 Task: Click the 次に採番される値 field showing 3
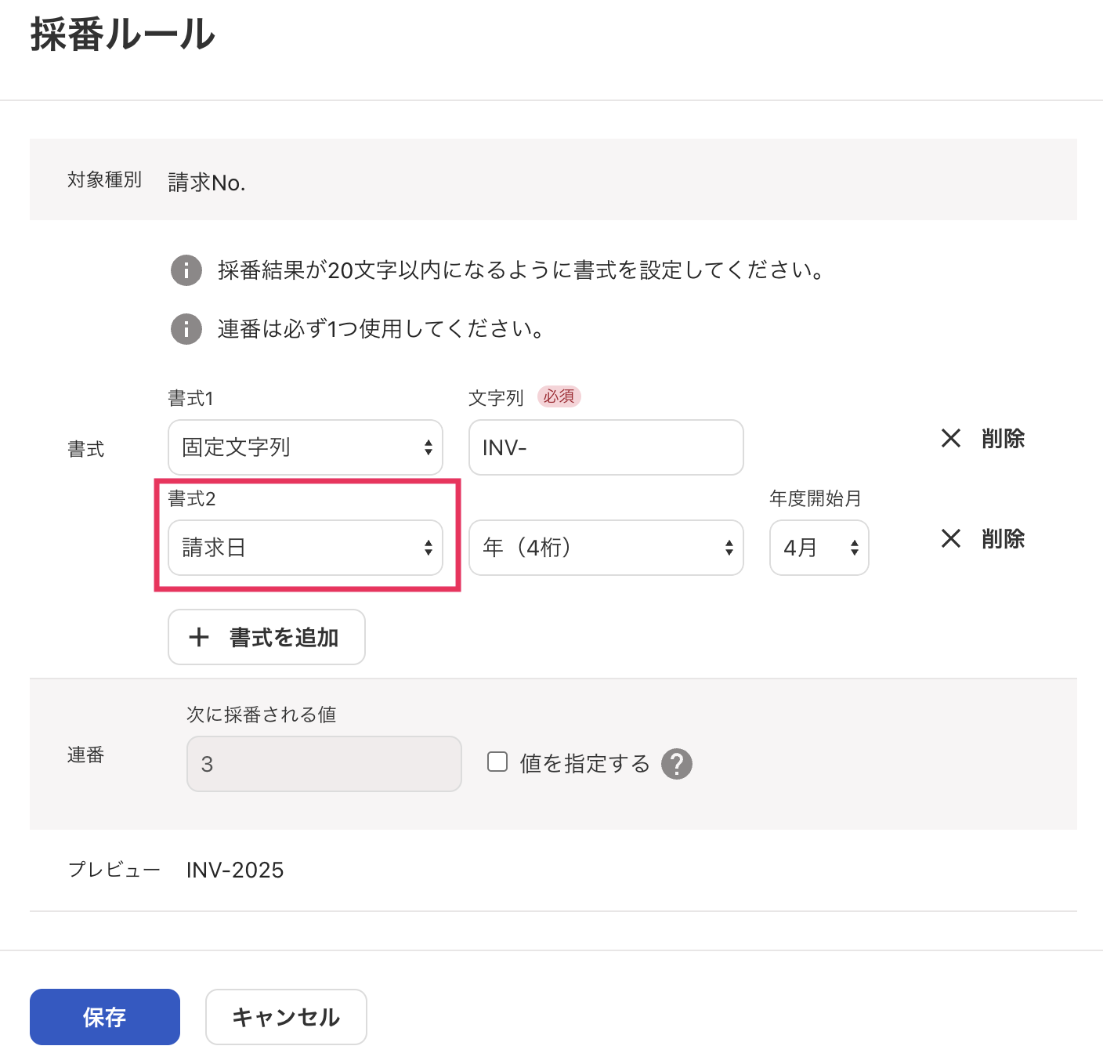[x=324, y=764]
